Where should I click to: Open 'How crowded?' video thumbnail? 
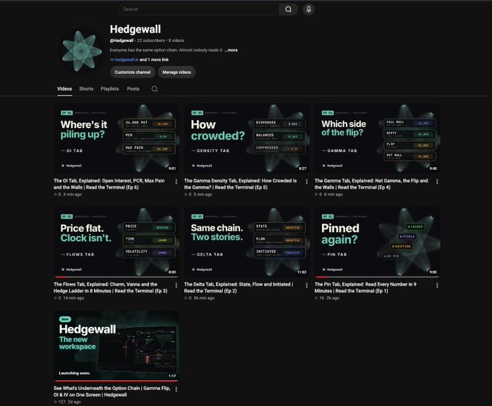247,138
